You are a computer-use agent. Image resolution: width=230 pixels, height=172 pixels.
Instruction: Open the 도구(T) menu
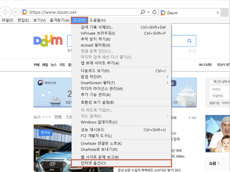pos(80,20)
